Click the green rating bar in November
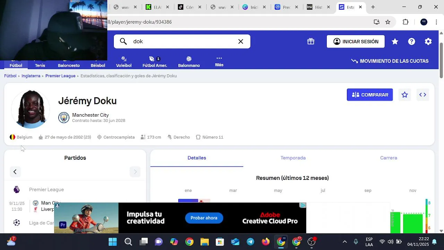Screen dimensions: 444x250 [x=413, y=224]
